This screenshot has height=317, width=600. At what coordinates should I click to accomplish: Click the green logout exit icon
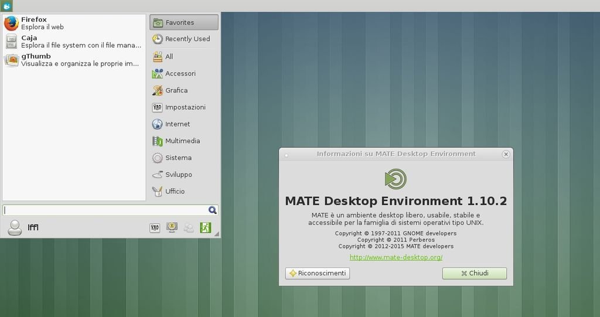click(205, 228)
